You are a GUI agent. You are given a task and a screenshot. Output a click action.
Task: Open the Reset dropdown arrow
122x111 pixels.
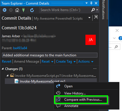tap(52, 62)
